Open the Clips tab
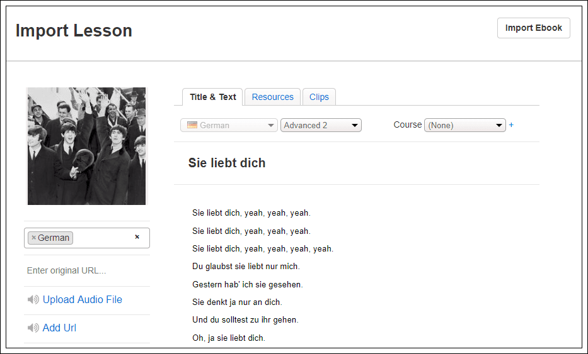This screenshot has width=588, height=354. [319, 97]
